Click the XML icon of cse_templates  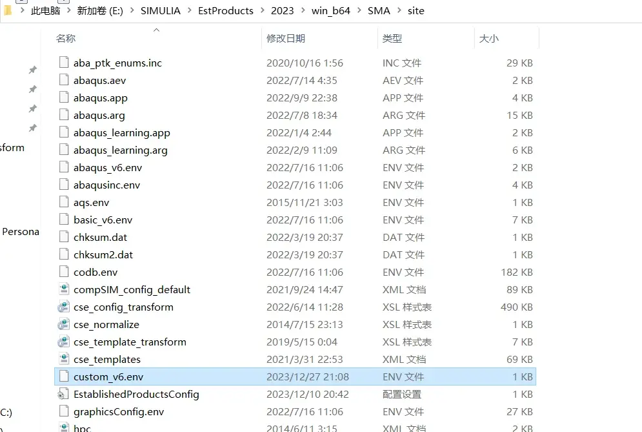(64, 358)
